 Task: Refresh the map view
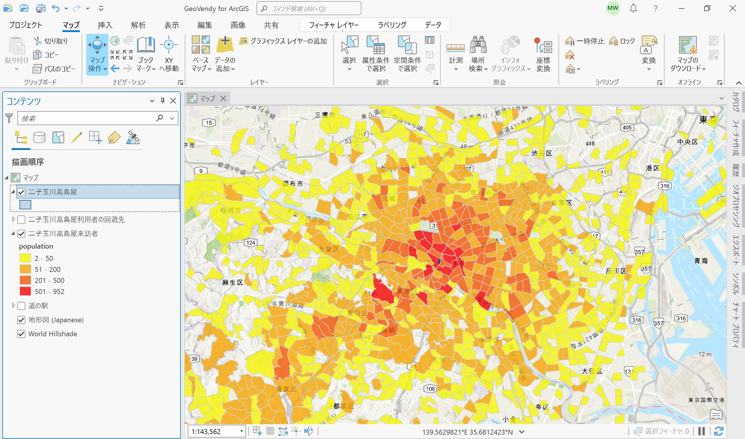pyautogui.click(x=719, y=431)
